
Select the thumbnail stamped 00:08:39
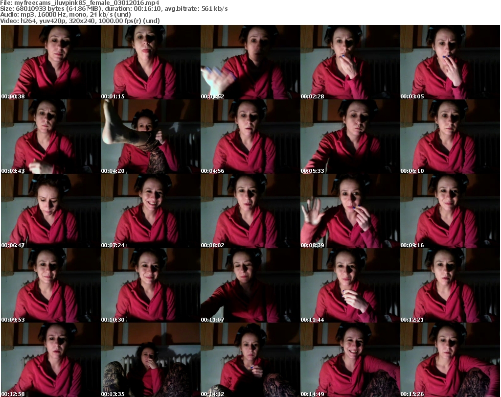tap(350, 211)
